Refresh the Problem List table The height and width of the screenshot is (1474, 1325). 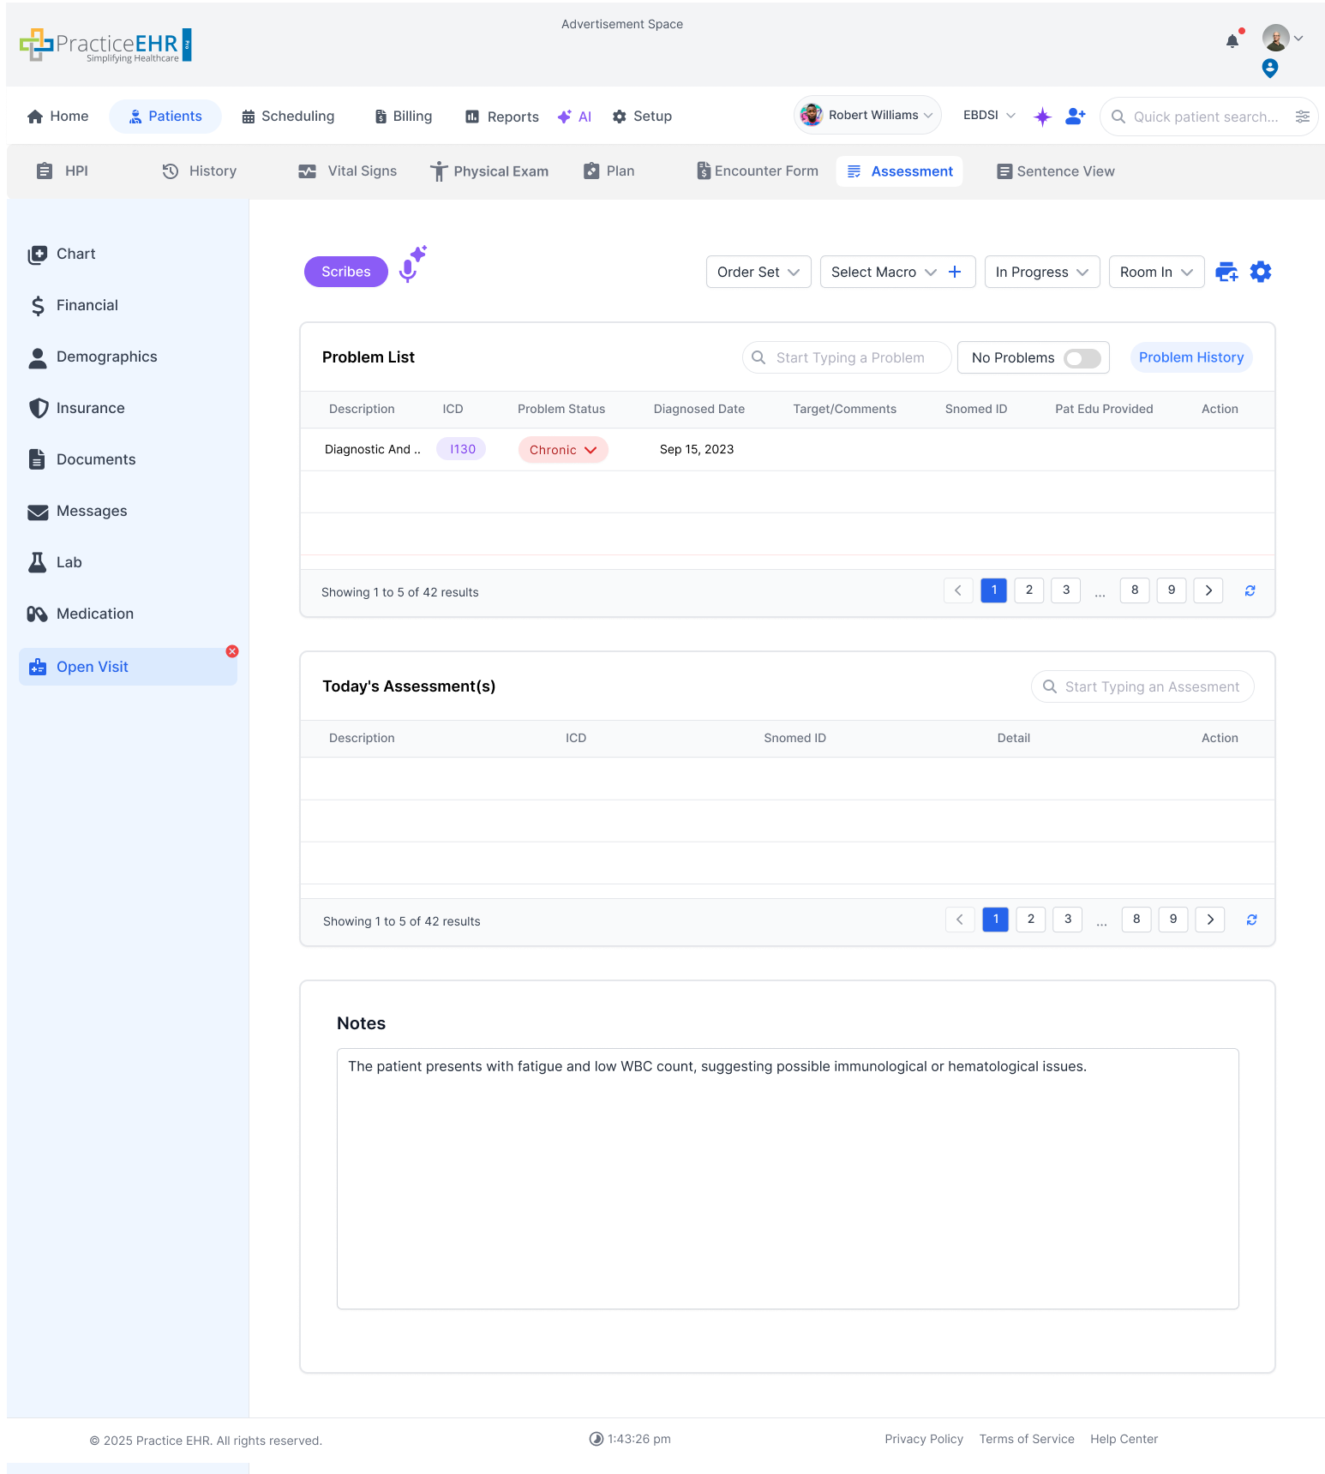[1250, 590]
